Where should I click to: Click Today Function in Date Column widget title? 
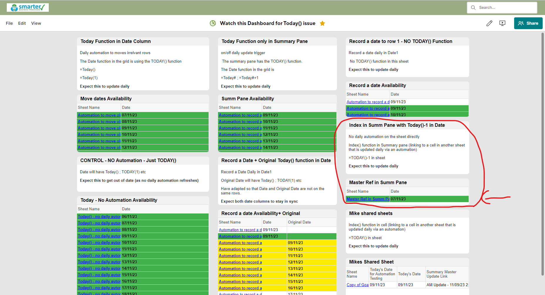116,41
